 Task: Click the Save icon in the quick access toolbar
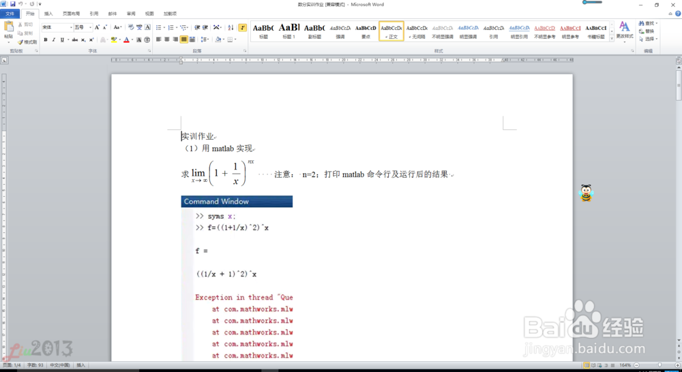[x=12, y=4]
